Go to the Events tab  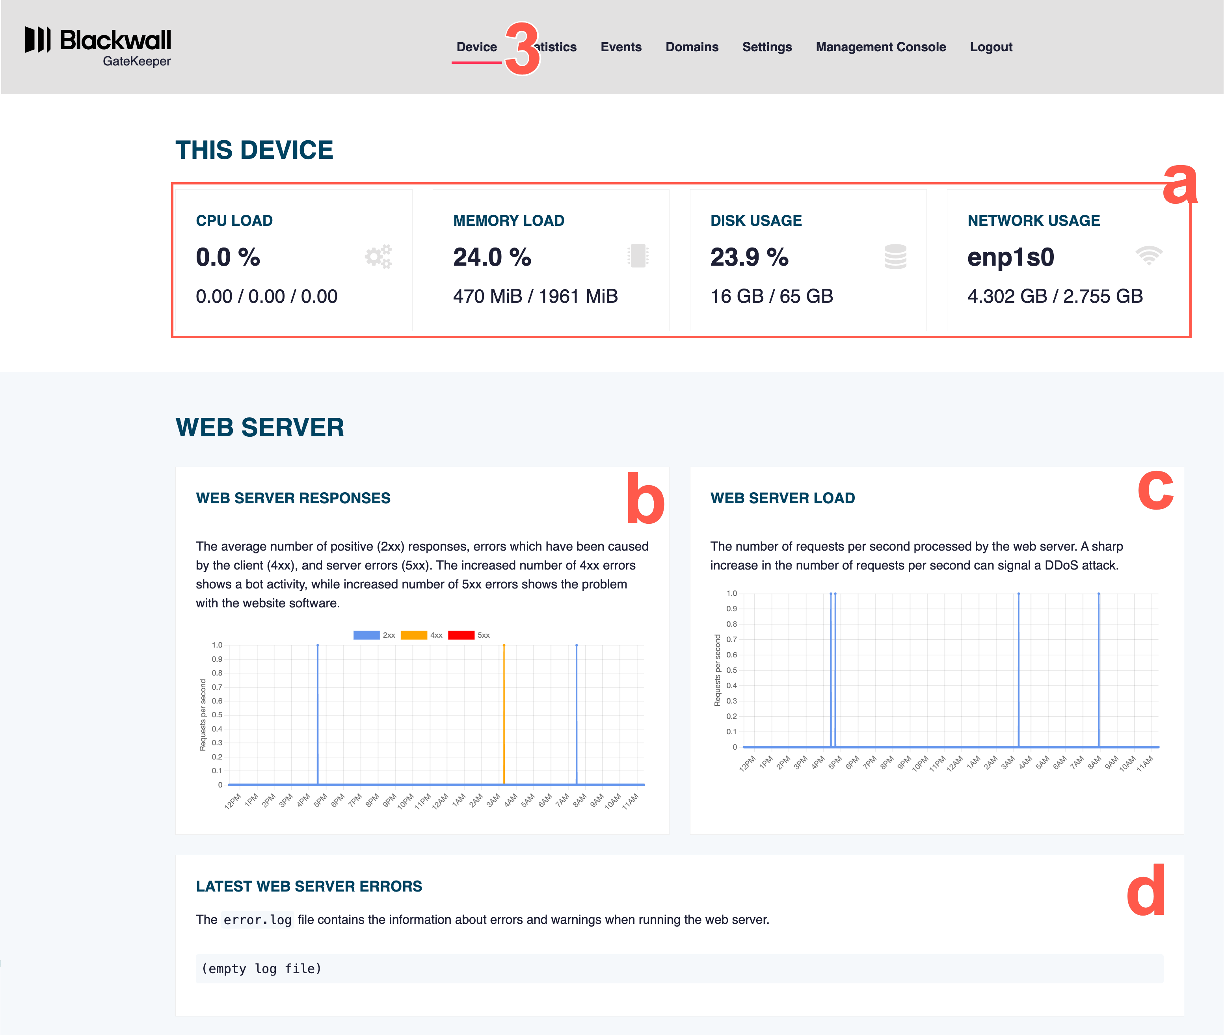point(621,47)
